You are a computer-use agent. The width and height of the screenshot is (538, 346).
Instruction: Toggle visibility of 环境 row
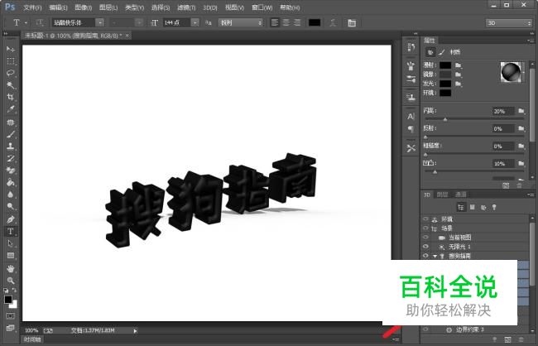425,219
